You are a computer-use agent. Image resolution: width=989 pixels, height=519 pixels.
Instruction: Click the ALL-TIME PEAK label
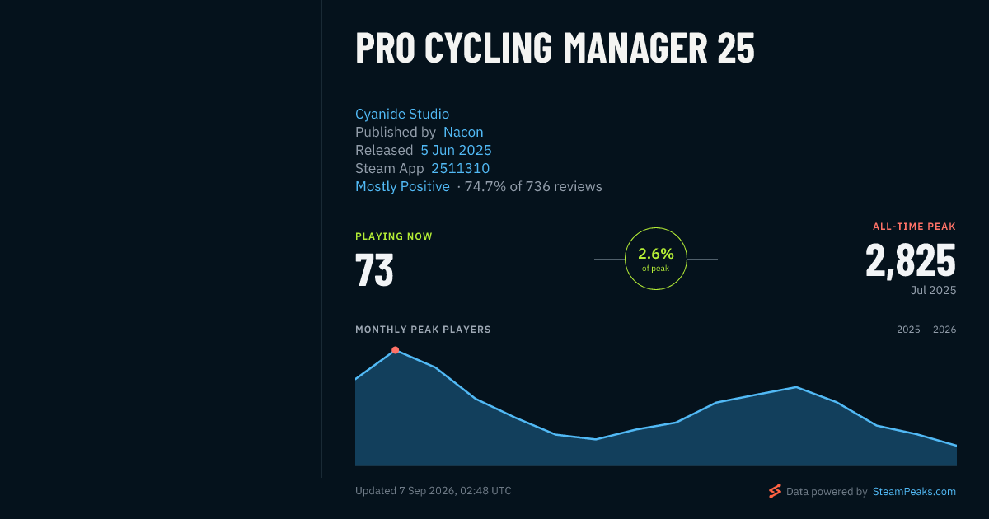[x=915, y=227]
